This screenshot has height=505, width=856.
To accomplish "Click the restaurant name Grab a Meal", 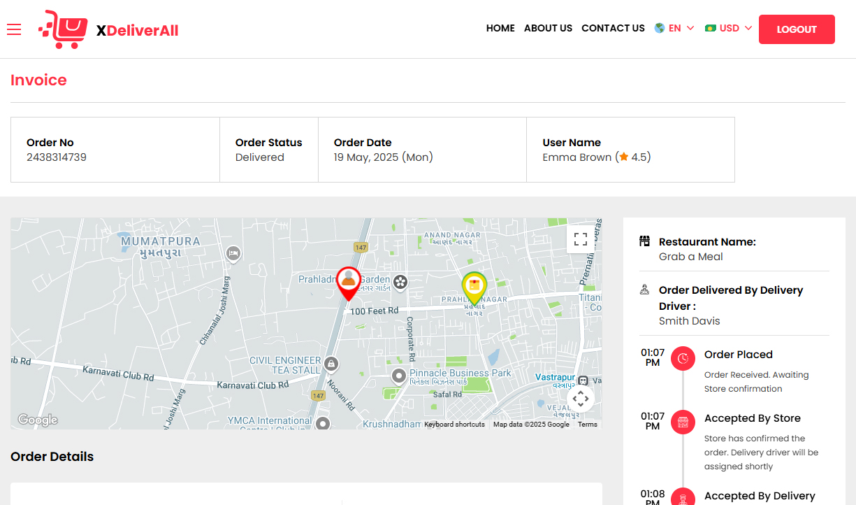I will pyautogui.click(x=691, y=257).
